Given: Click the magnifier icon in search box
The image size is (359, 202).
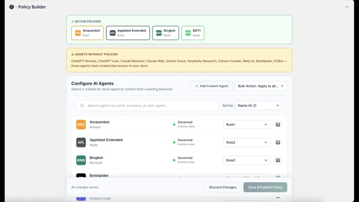Looking at the screenshot, I should pos(82,105).
